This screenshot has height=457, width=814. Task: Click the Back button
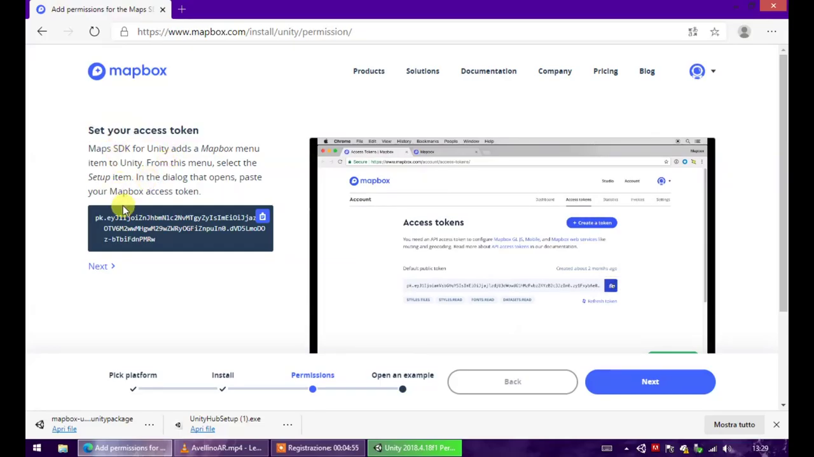tap(513, 381)
